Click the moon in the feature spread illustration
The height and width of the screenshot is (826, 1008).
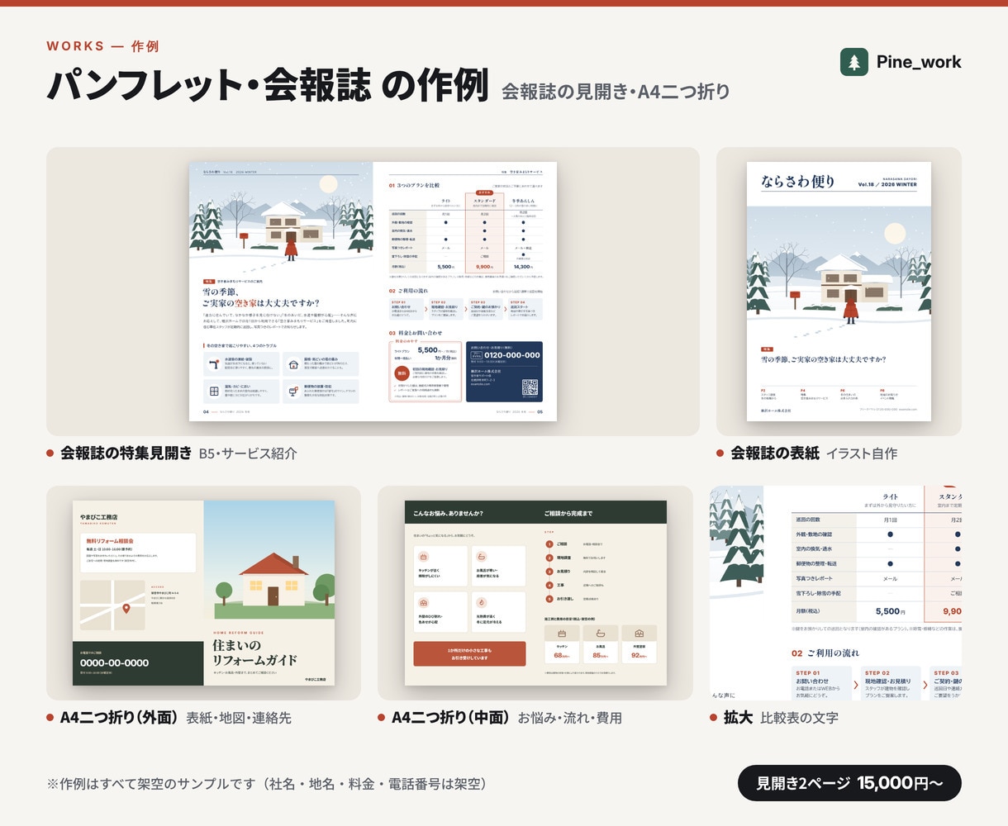pos(329,183)
